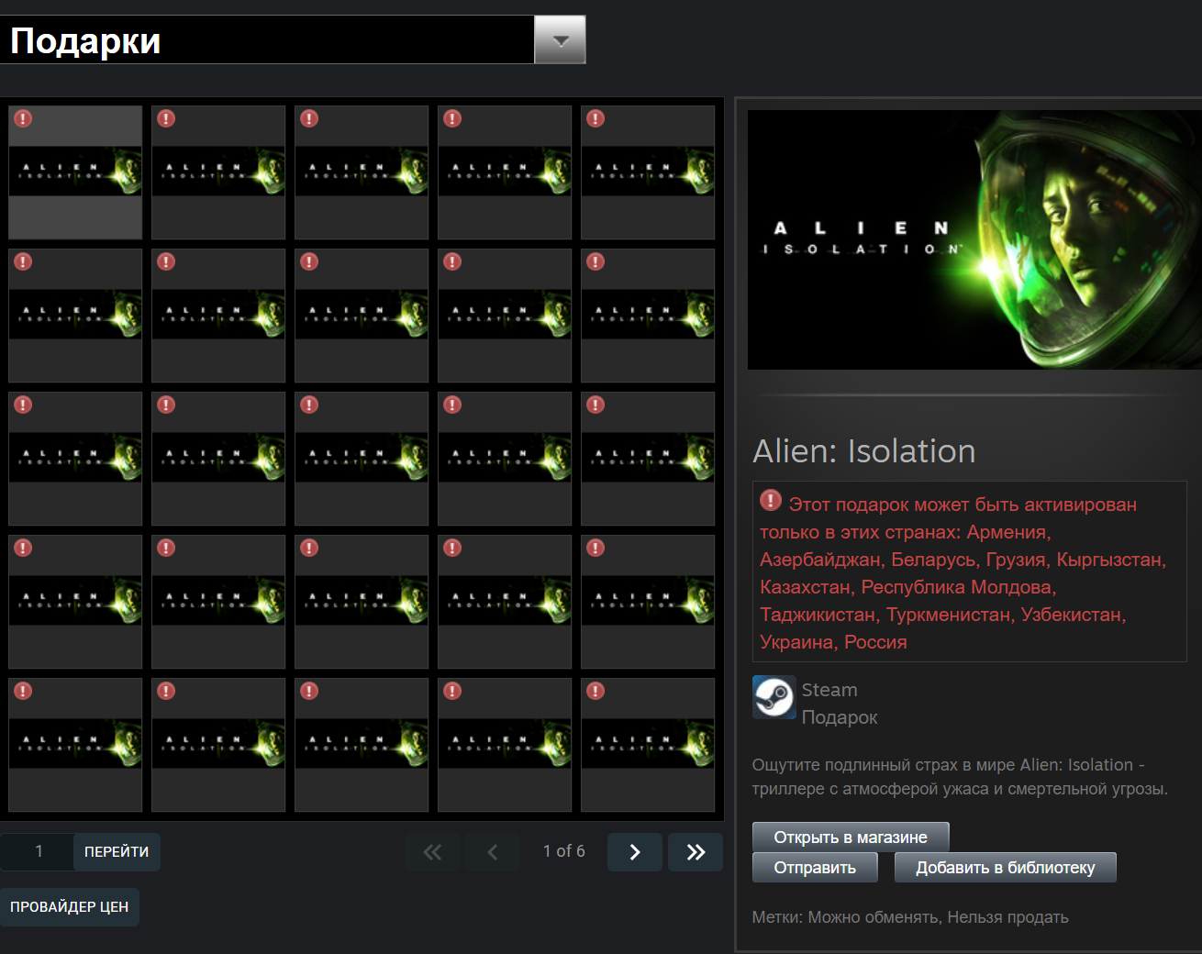1202x954 pixels.
Task: Click the red exclamation icon in the region warning
Action: 771,501
